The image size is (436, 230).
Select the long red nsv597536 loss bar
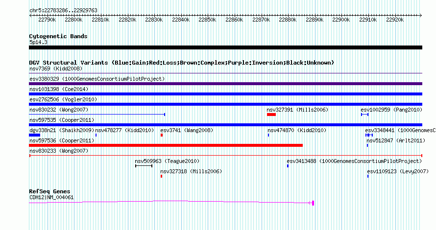click(166, 145)
